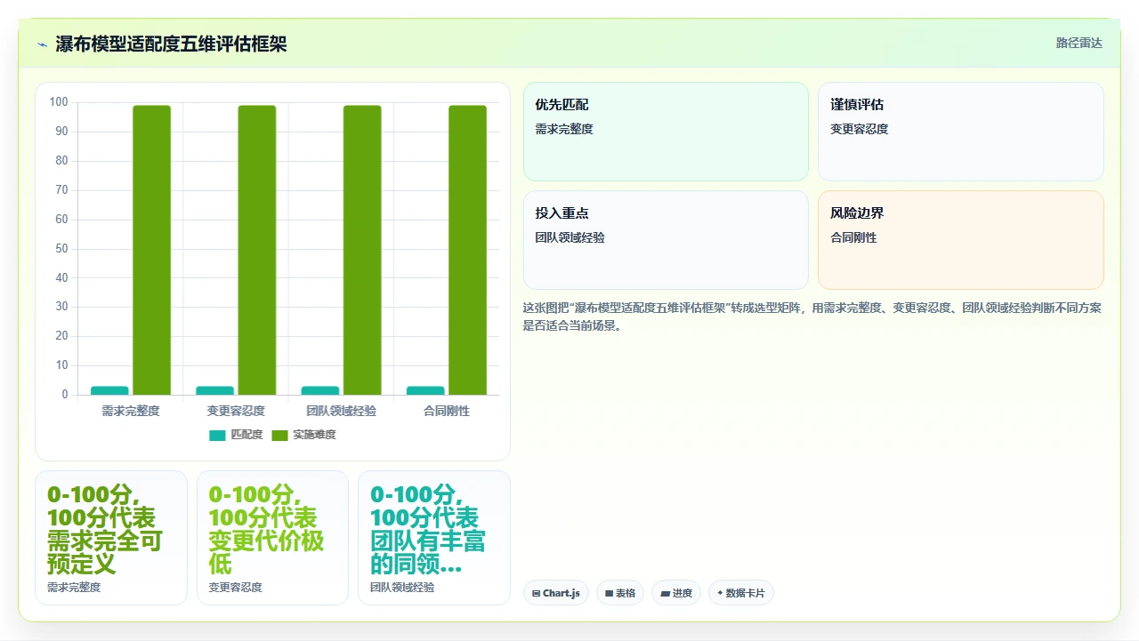Open the 投入重点 card

pos(666,240)
